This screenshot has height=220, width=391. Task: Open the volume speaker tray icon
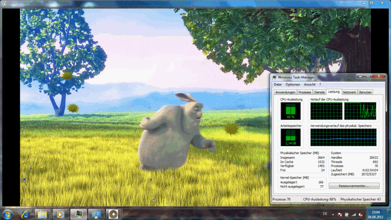(x=361, y=215)
